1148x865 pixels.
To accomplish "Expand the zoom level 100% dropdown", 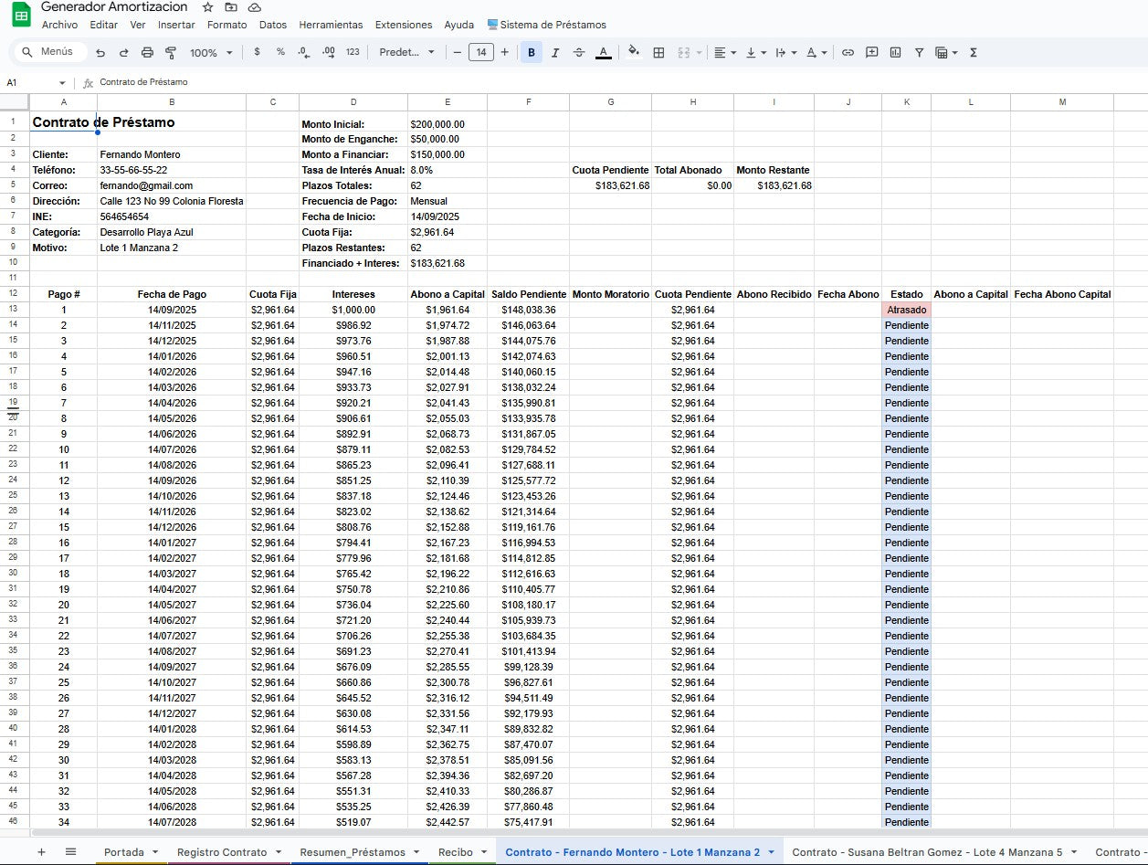I will pyautogui.click(x=211, y=52).
